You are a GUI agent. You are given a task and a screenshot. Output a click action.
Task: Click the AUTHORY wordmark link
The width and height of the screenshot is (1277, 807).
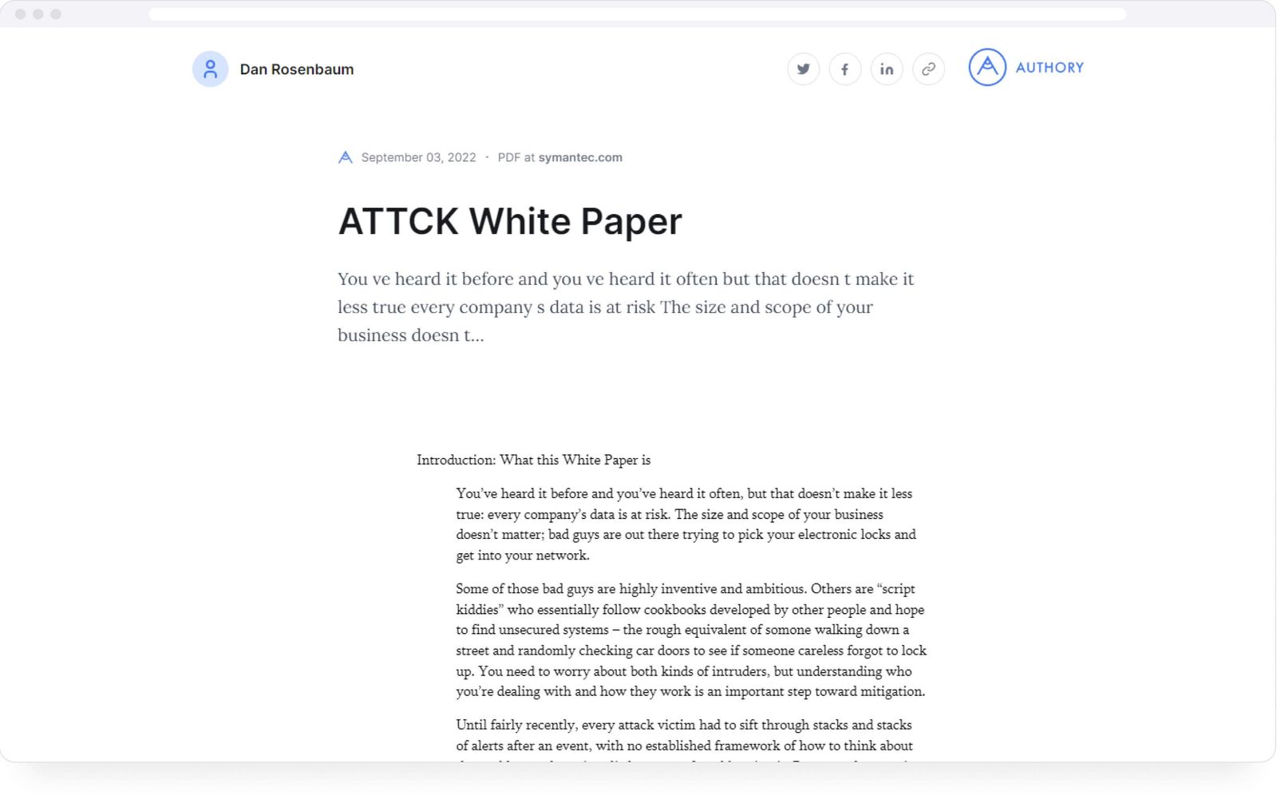click(1050, 67)
